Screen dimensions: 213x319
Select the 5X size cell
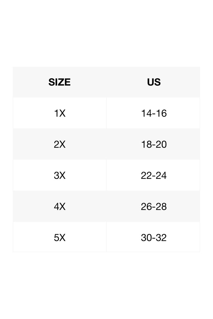[x=60, y=238]
